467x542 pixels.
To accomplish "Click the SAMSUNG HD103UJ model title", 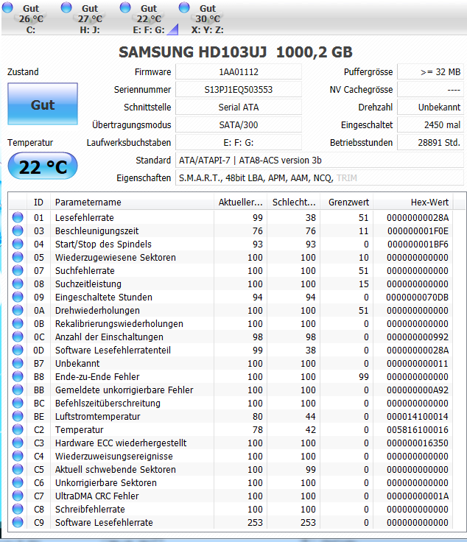I will 236,52.
